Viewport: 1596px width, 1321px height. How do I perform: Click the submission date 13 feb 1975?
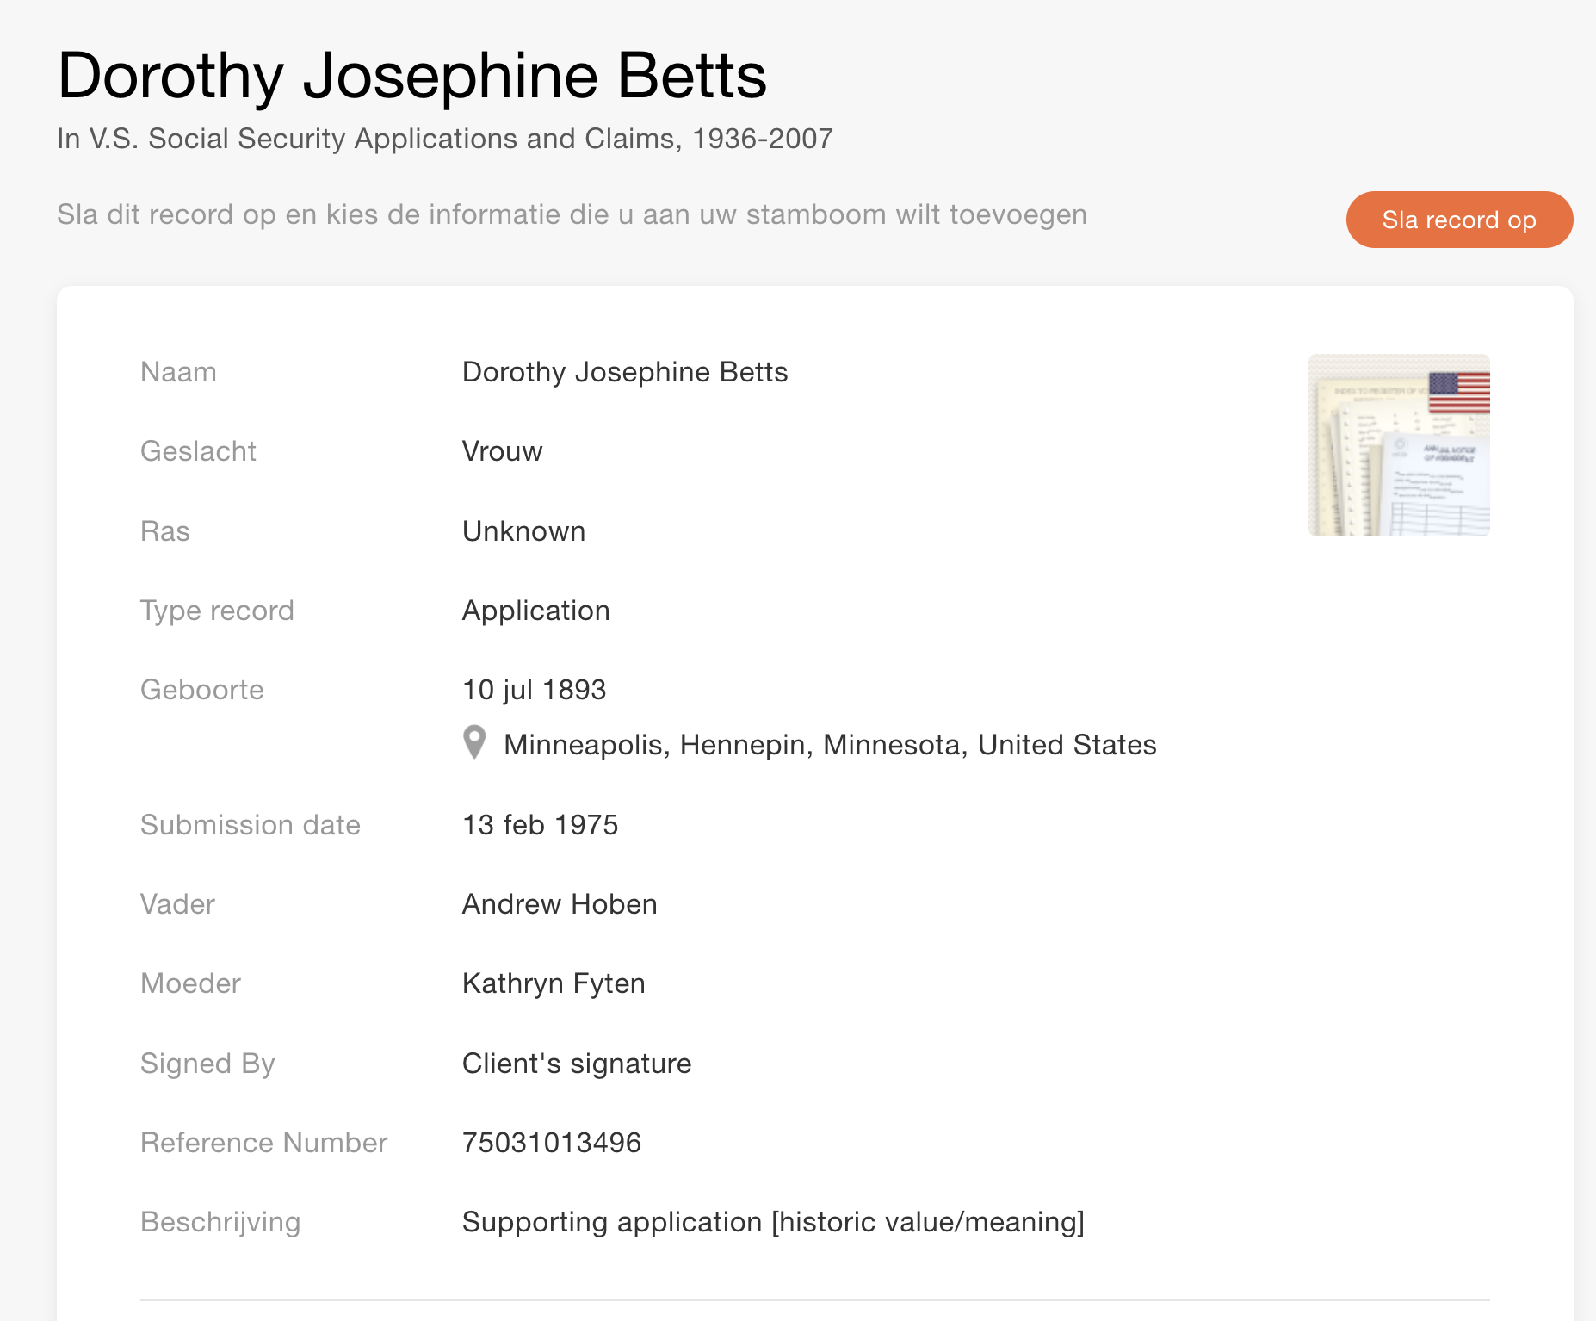[x=540, y=825]
